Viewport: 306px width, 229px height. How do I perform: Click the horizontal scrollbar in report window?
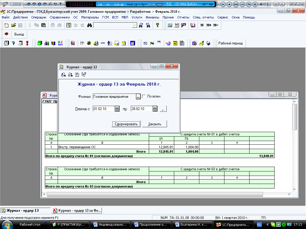click(x=155, y=194)
